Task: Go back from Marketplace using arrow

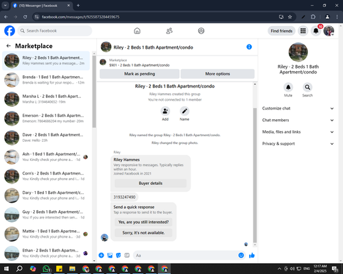Action: click(8, 46)
